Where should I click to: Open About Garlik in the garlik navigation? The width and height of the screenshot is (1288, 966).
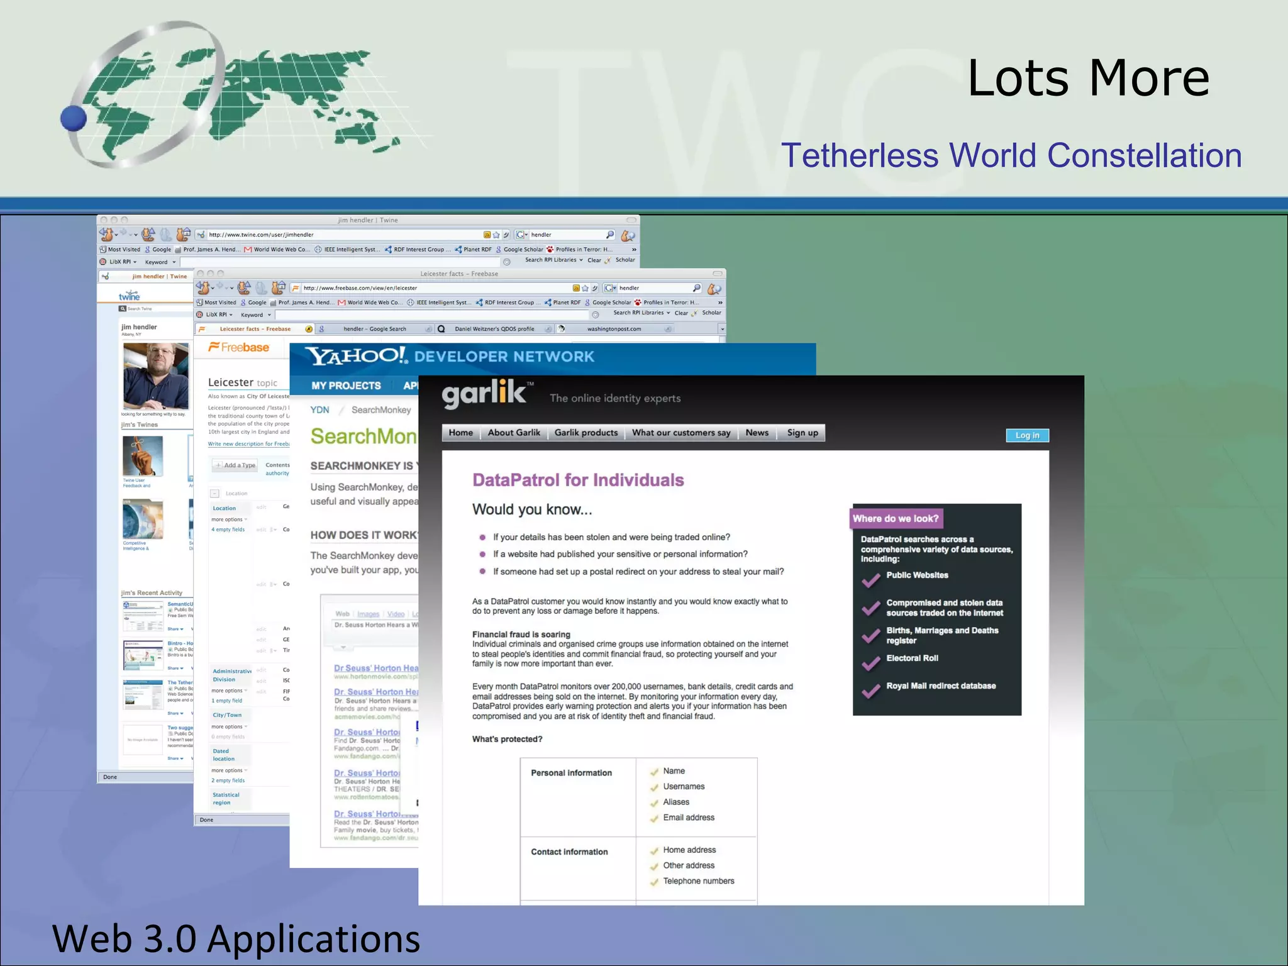pos(514,433)
